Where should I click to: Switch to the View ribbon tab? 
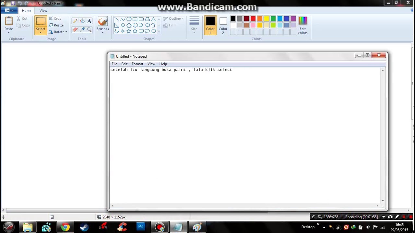[43, 11]
